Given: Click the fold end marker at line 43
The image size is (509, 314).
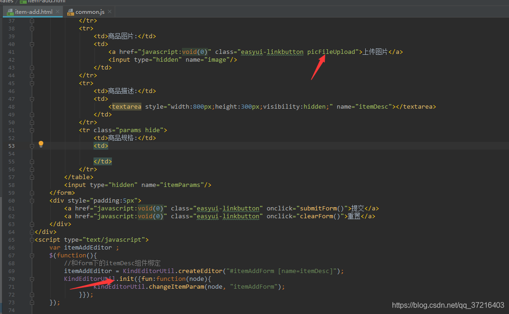Looking at the screenshot, I should (x=32, y=68).
